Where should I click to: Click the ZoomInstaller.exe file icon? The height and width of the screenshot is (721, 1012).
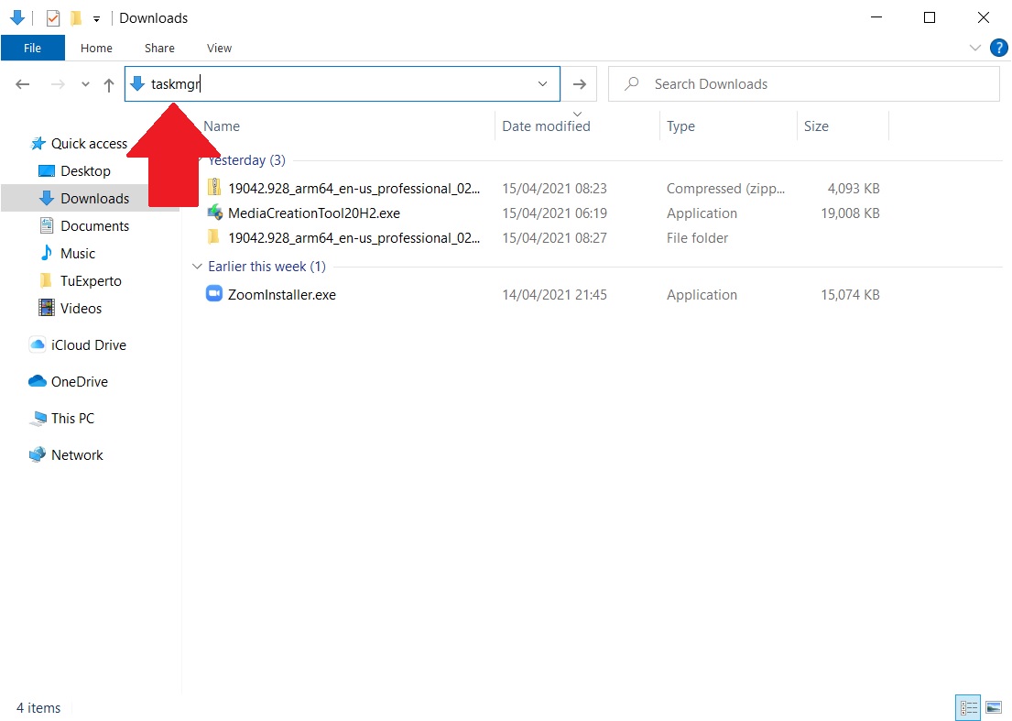point(214,295)
